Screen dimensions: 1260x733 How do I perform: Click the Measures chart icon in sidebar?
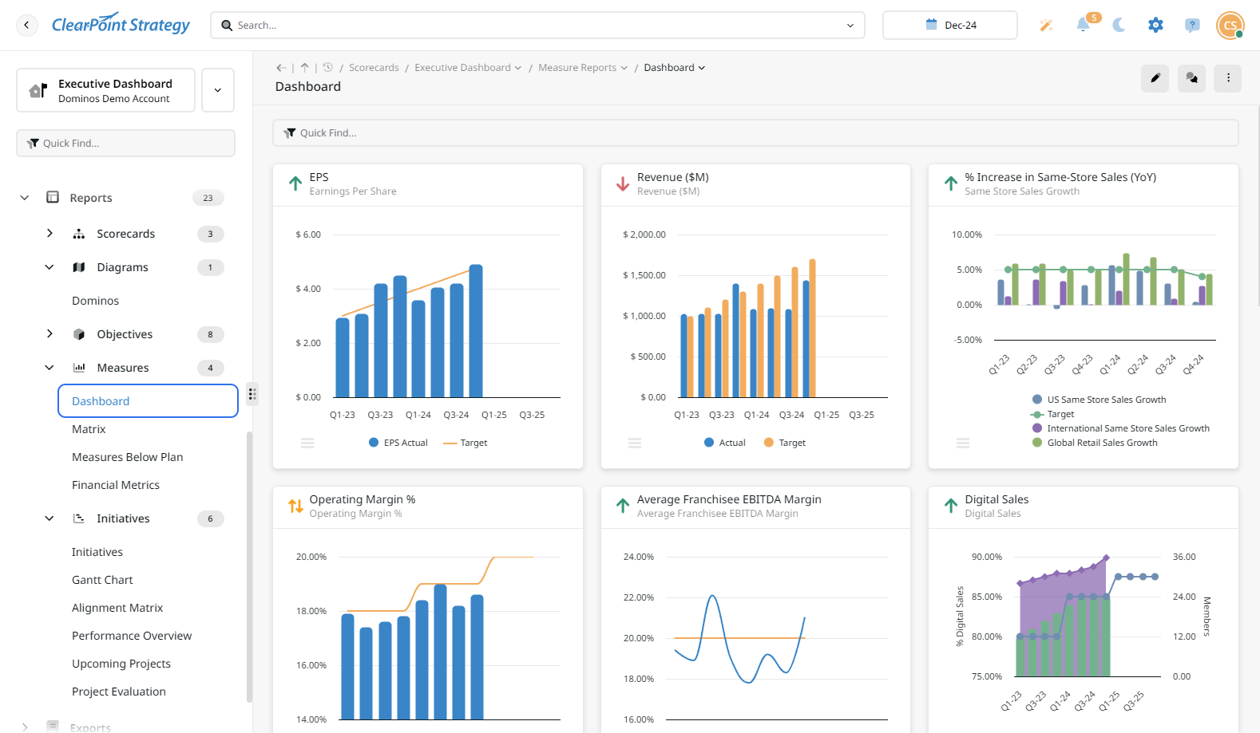[79, 368]
